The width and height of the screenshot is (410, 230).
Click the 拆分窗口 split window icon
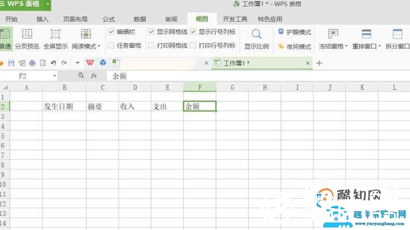[x=398, y=34]
